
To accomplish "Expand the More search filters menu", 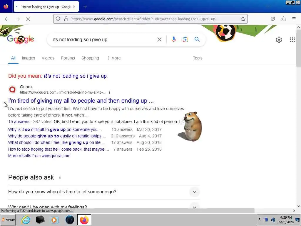I will (x=114, y=58).
